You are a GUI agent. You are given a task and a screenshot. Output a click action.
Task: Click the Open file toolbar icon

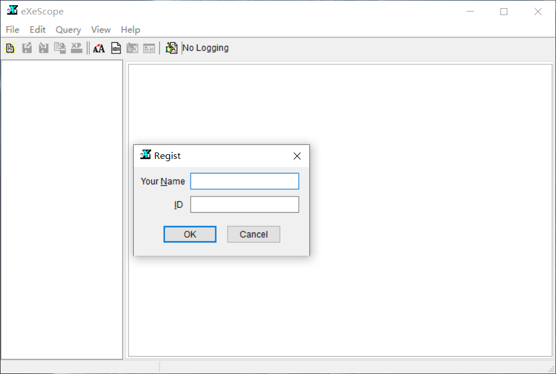10,48
